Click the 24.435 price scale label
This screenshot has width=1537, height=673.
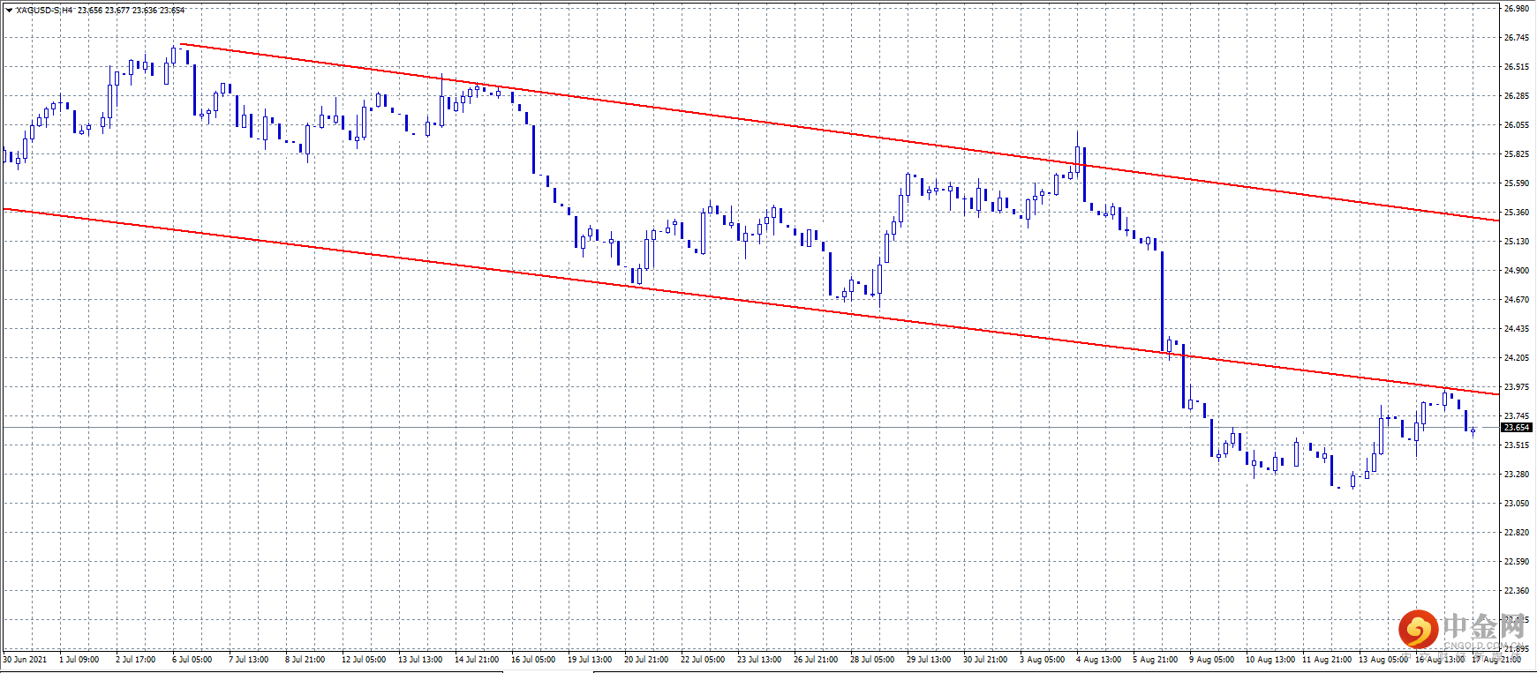1517,329
